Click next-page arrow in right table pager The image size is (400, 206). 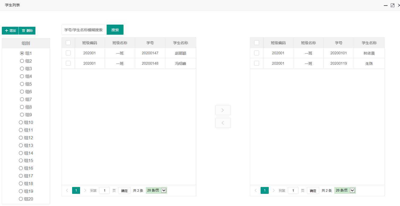coord(274,190)
